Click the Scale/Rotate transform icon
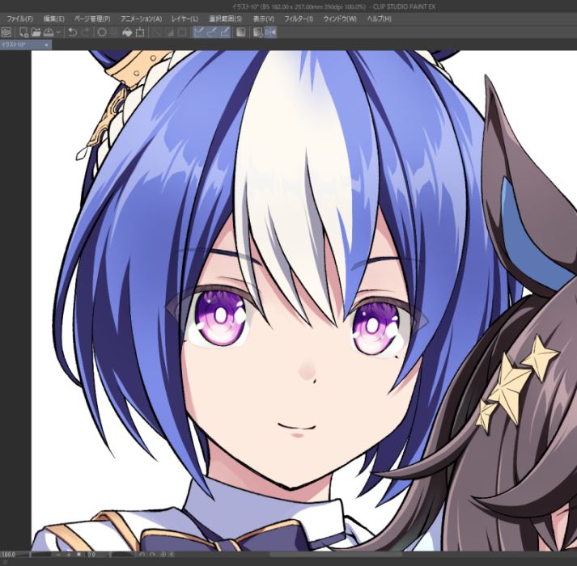 point(140,32)
